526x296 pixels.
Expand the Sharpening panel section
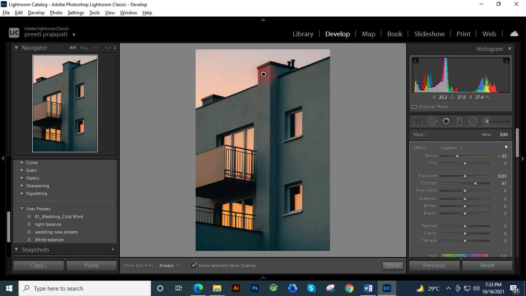tap(22, 186)
